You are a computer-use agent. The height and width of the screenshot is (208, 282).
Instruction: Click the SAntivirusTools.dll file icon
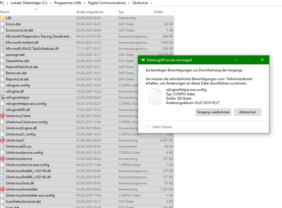tap(2, 183)
